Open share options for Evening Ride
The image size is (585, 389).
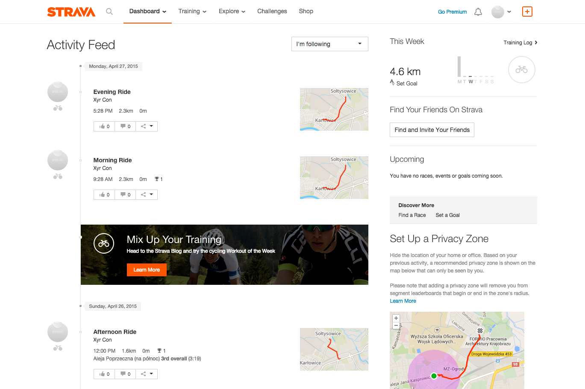(x=147, y=126)
